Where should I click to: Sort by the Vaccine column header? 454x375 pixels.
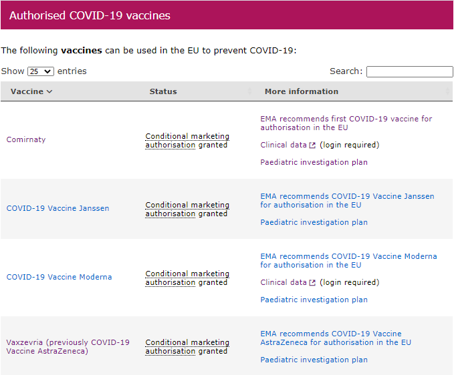[x=31, y=91]
